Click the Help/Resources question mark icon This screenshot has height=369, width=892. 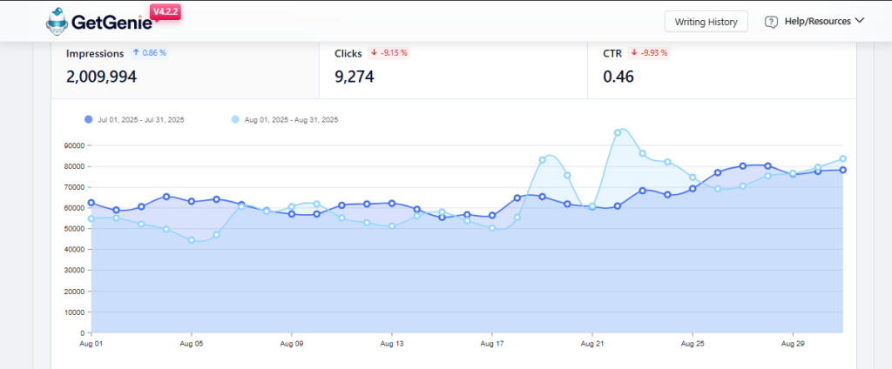pos(771,22)
